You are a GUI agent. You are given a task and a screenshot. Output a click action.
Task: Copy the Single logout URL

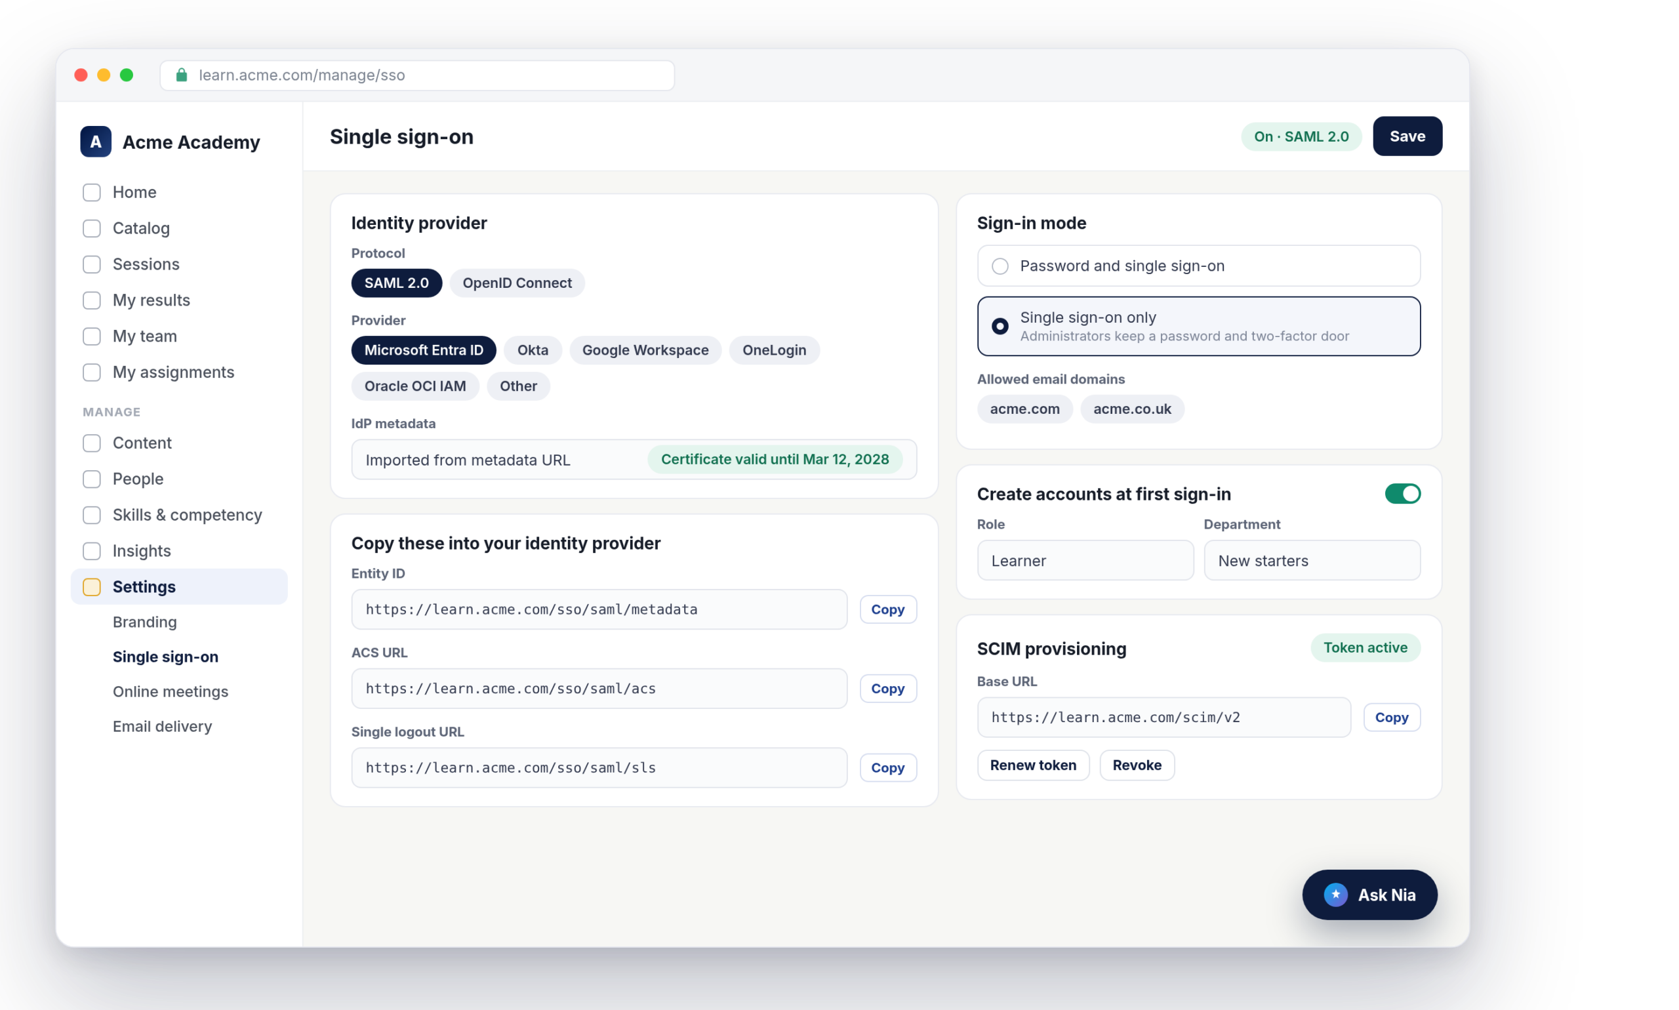click(x=887, y=767)
